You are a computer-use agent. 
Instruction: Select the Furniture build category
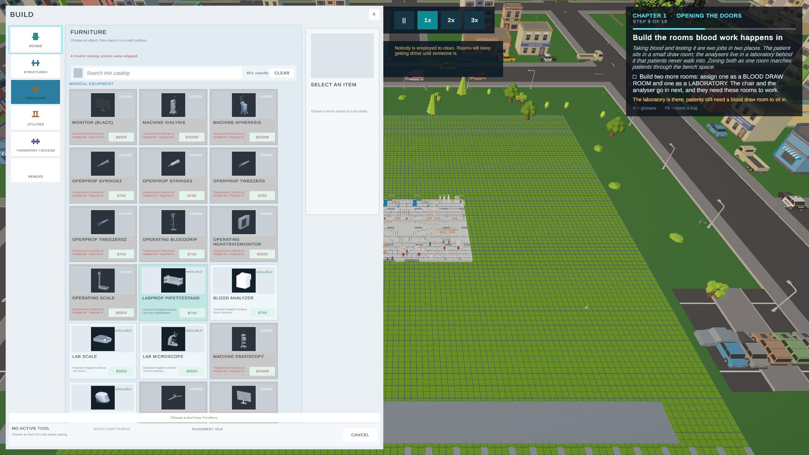(x=35, y=92)
